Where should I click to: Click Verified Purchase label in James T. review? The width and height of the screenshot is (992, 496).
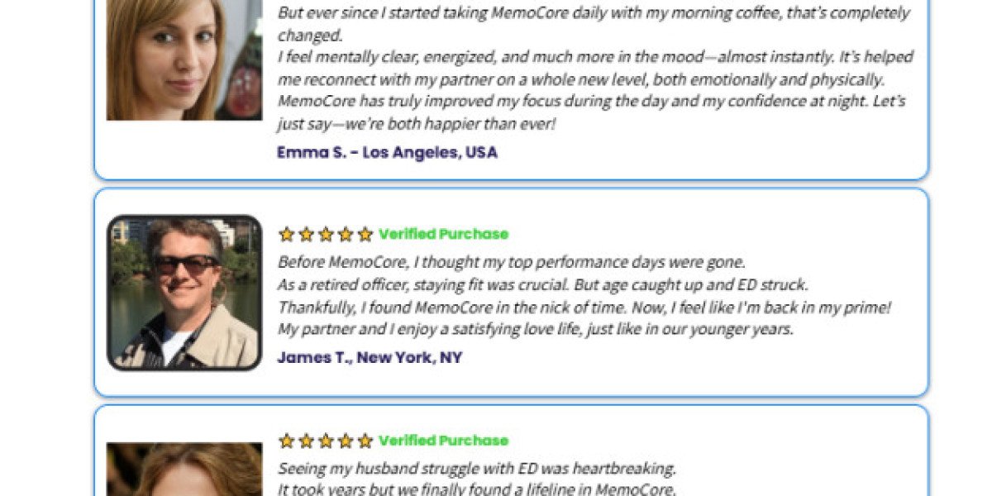(x=443, y=234)
